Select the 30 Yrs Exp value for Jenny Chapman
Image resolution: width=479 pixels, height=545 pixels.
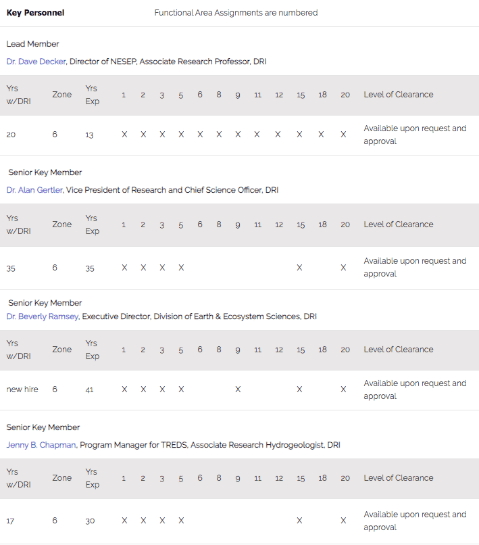tap(90, 521)
